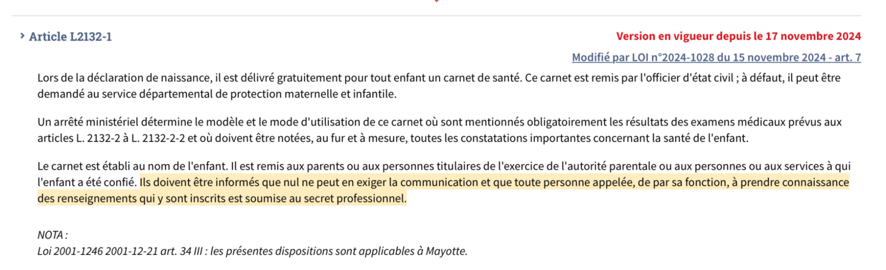
Task: Click the 'Loi 2001-1246' note line
Action: click(x=252, y=252)
